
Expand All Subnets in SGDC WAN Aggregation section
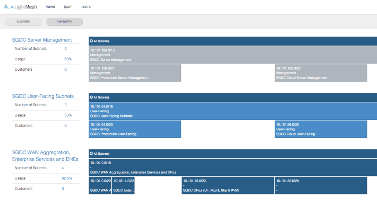tap(100, 154)
